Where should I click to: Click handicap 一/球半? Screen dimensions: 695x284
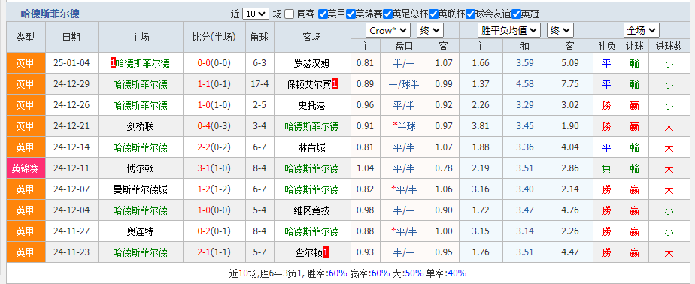(x=403, y=83)
